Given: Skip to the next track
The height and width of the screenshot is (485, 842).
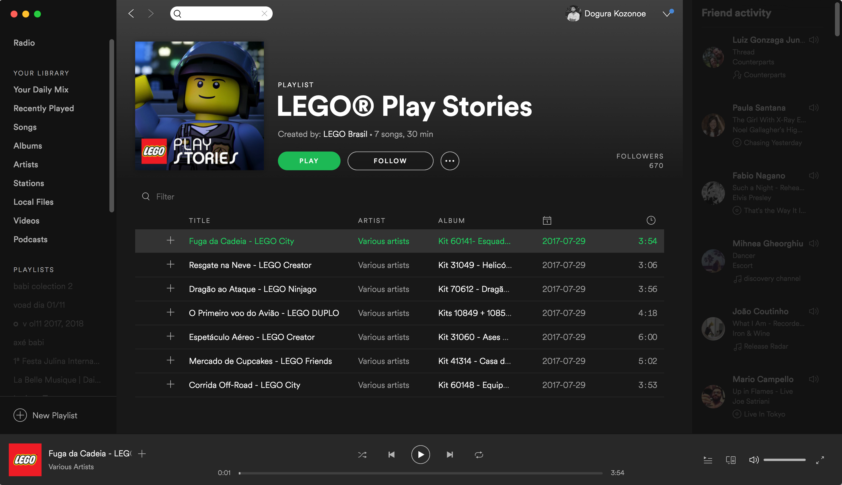Looking at the screenshot, I should click(x=450, y=454).
